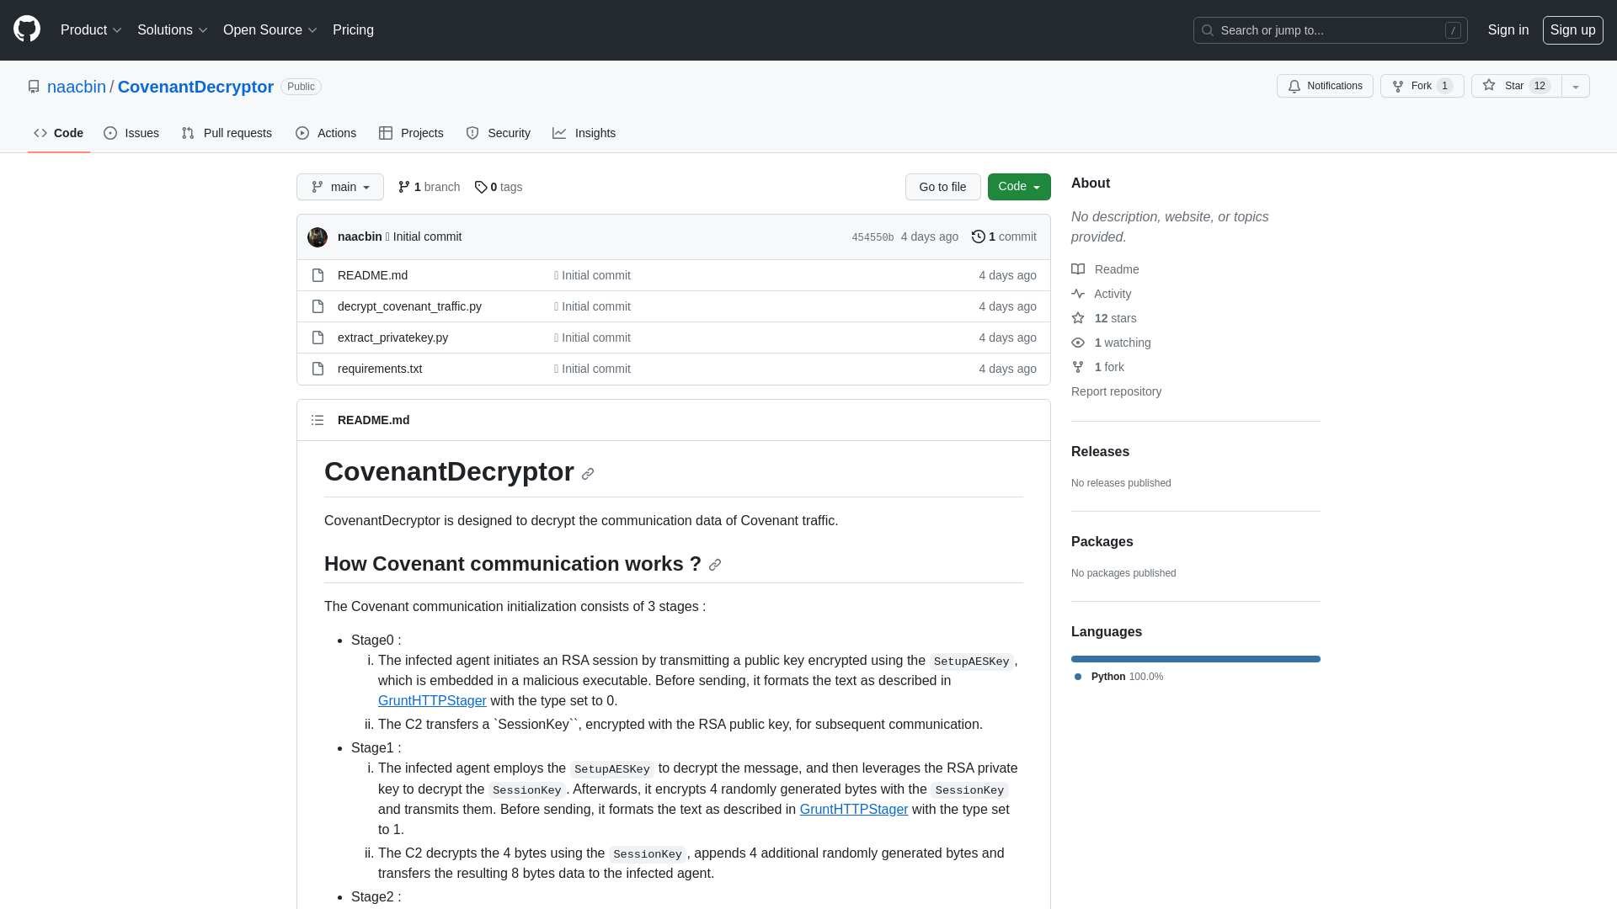Click the Python language color dot
The width and height of the screenshot is (1617, 909).
[1078, 677]
